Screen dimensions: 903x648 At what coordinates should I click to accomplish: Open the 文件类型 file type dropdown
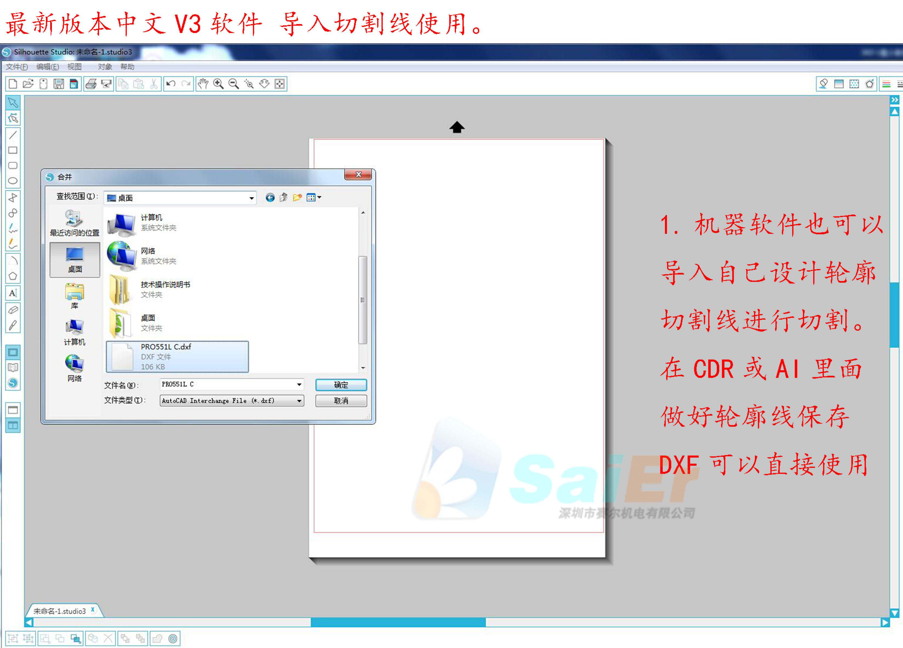click(299, 401)
